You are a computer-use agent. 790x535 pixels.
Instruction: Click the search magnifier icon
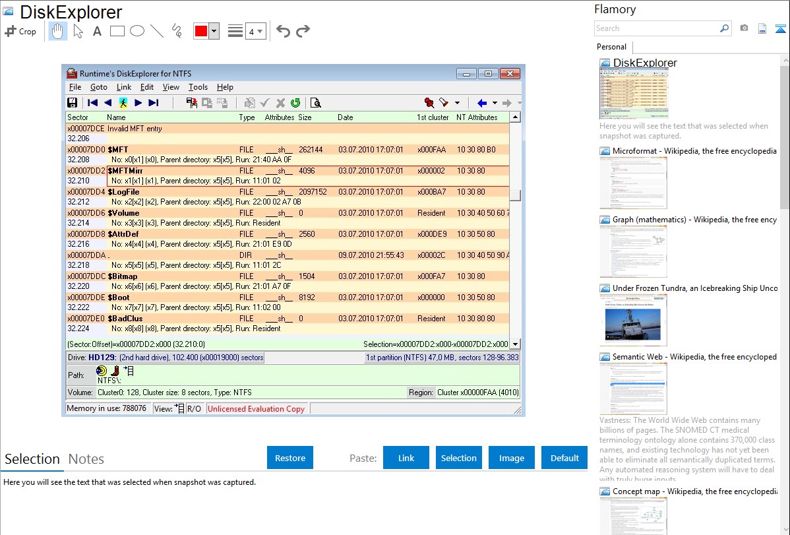point(724,28)
